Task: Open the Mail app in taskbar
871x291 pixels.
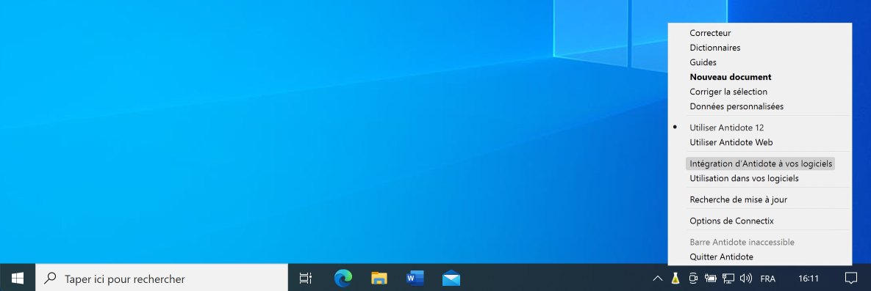Action: (451, 278)
